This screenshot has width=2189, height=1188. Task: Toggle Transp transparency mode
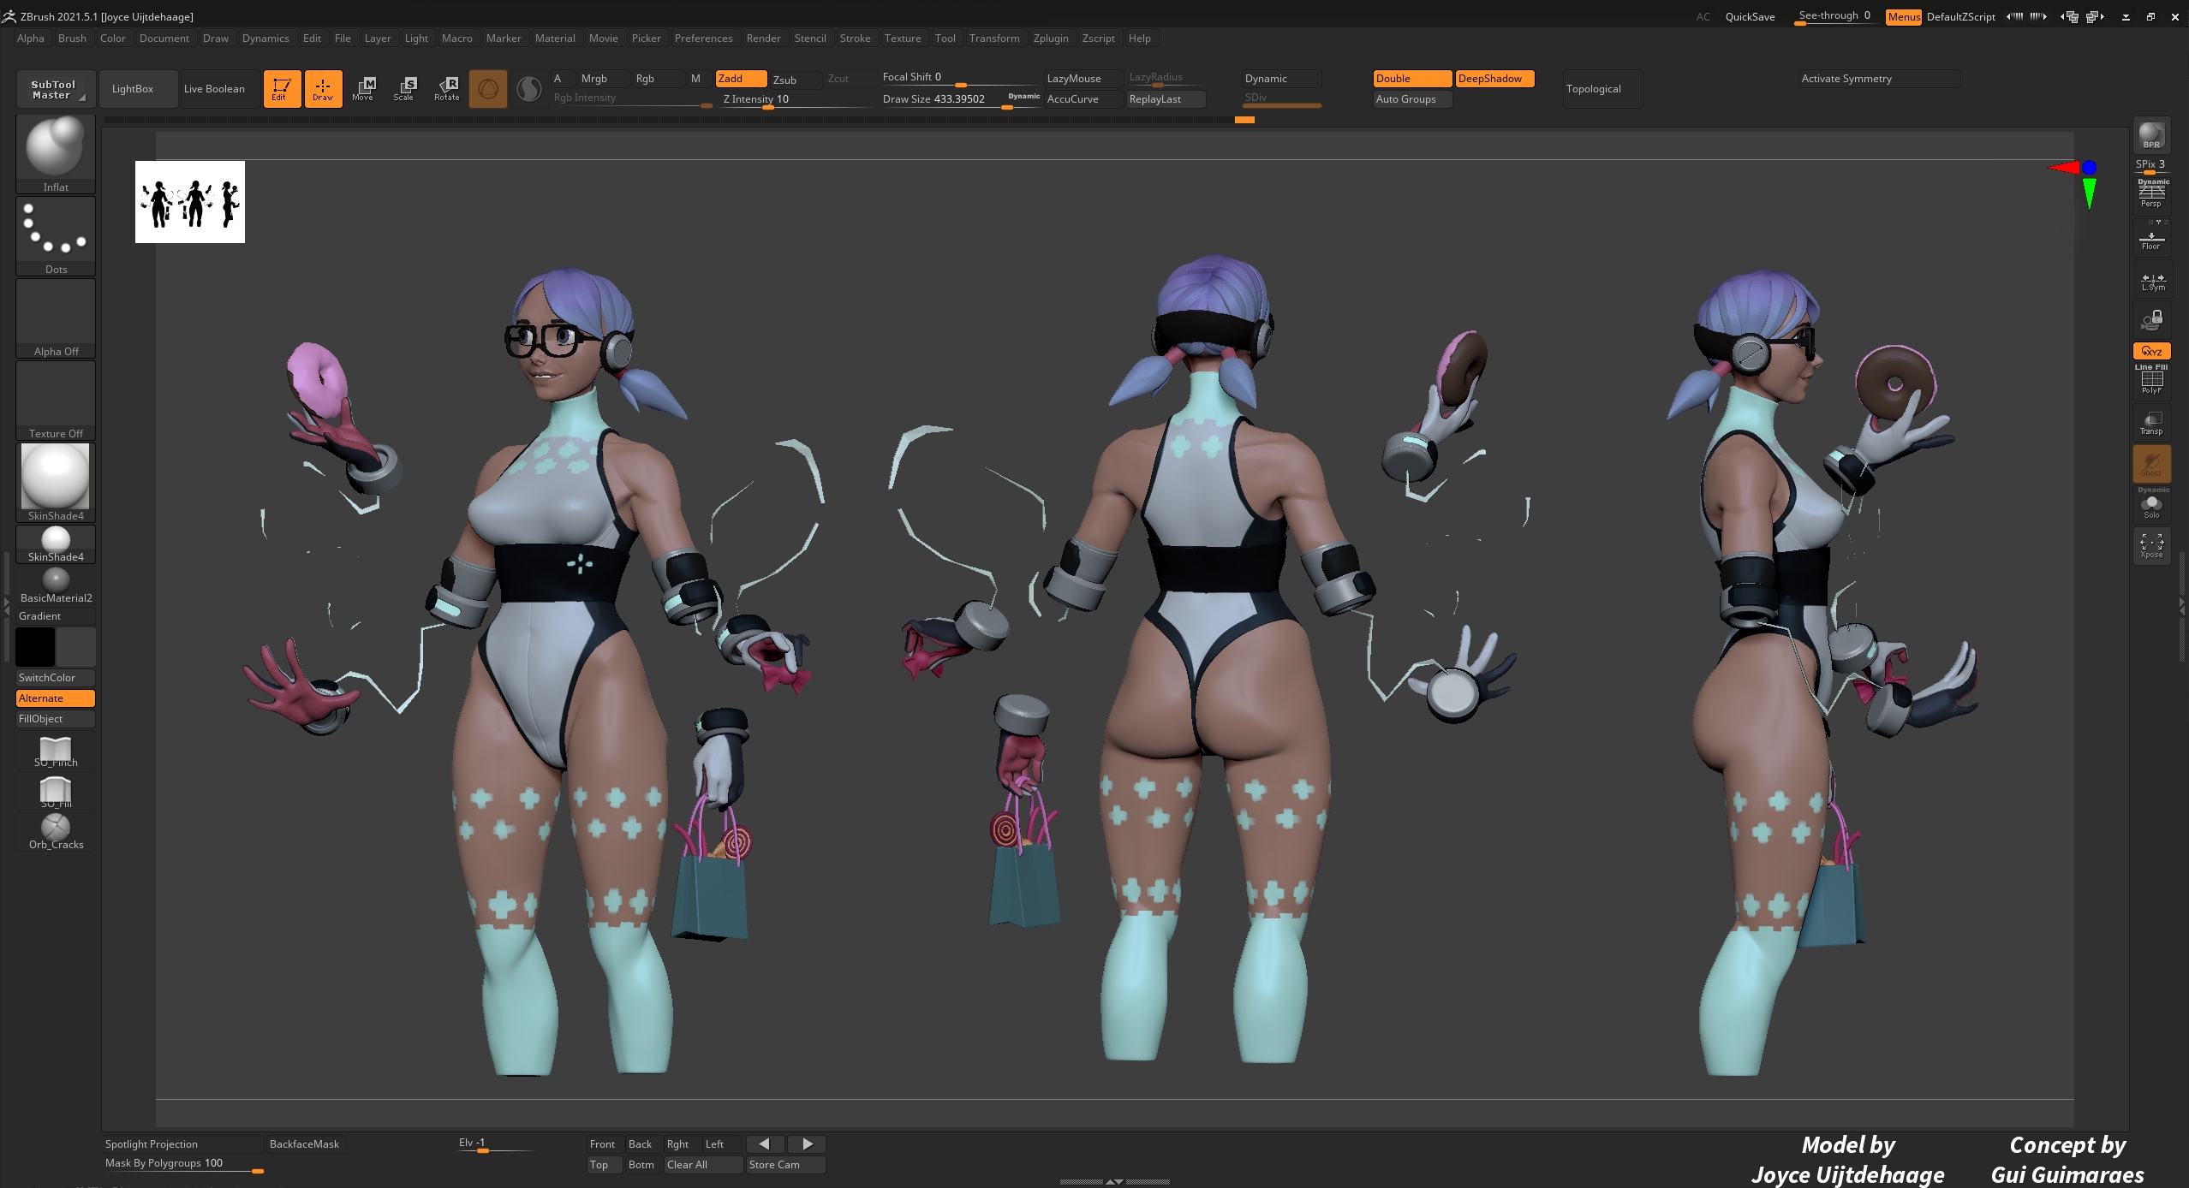(2151, 422)
